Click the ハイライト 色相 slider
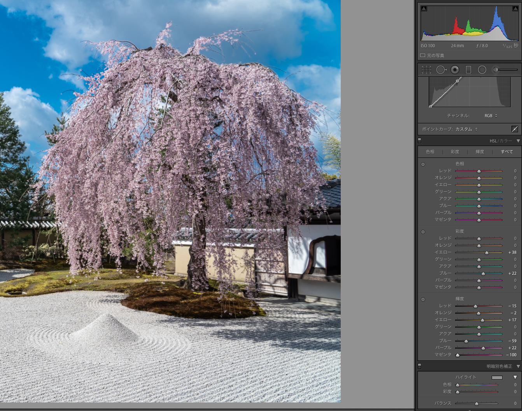522x411 pixels. pyautogui.click(x=476, y=385)
